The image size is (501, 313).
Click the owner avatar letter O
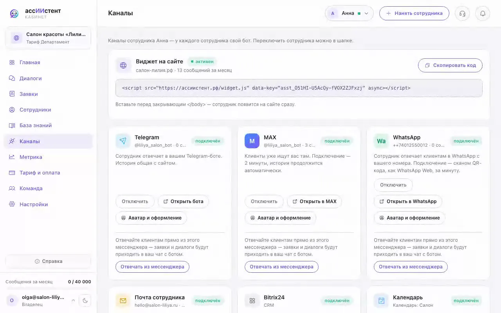pos(12,300)
